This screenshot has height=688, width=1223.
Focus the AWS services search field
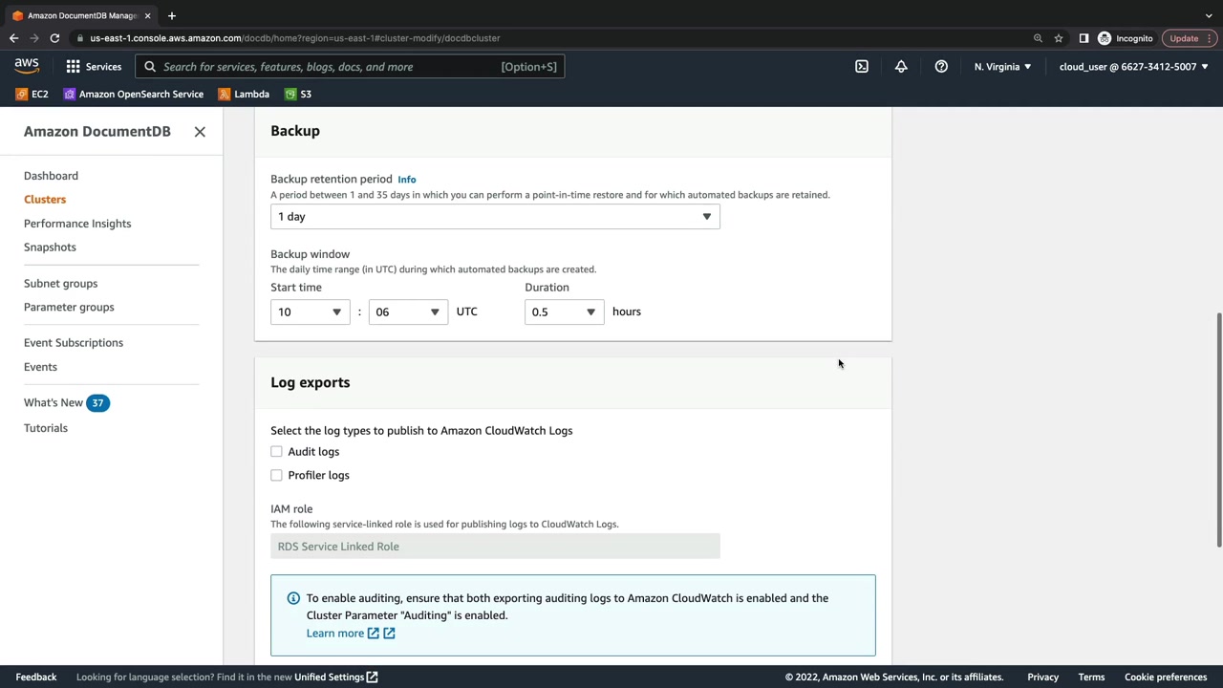point(325,67)
